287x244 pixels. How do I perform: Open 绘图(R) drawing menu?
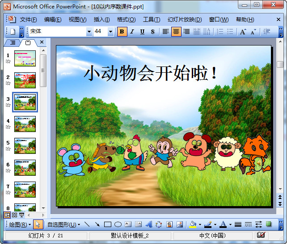(20, 224)
